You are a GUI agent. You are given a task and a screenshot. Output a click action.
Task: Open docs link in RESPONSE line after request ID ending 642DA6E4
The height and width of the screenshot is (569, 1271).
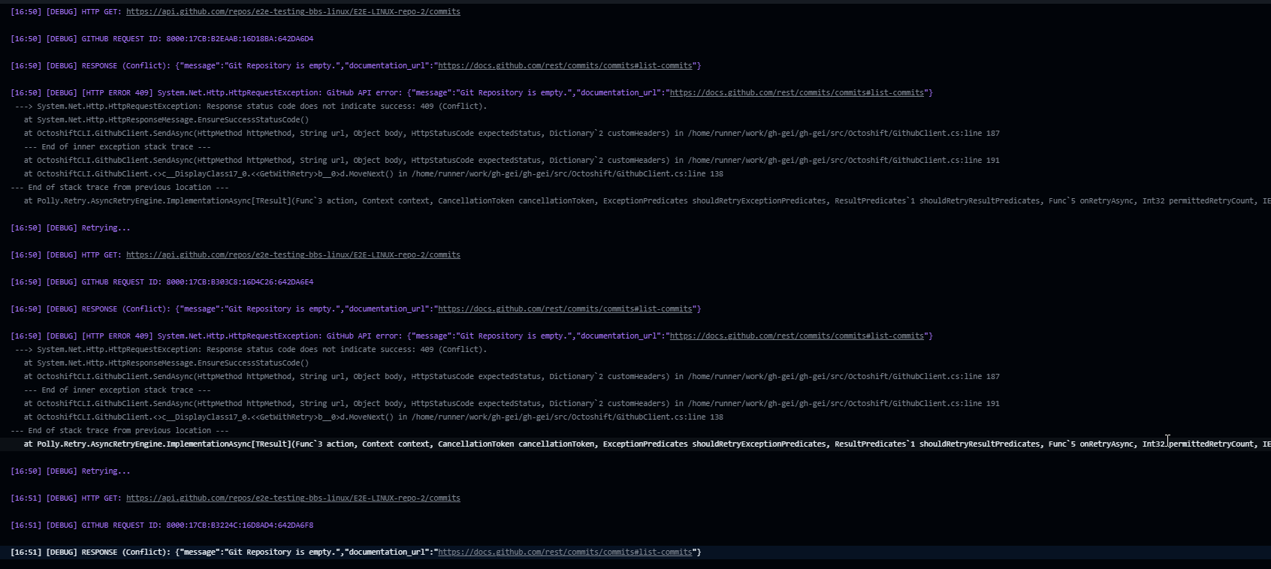565,309
